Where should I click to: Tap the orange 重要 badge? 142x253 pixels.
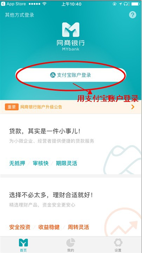pyautogui.click(x=12, y=107)
